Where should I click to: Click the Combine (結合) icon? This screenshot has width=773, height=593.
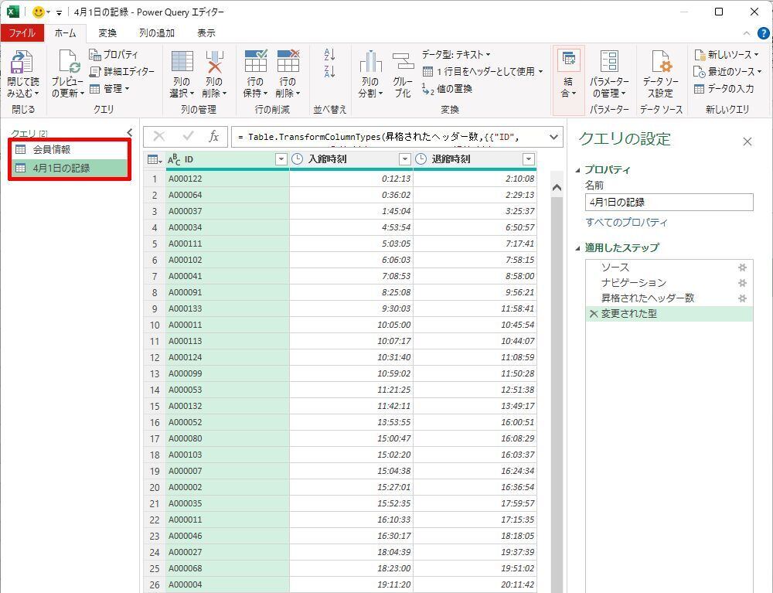(568, 60)
